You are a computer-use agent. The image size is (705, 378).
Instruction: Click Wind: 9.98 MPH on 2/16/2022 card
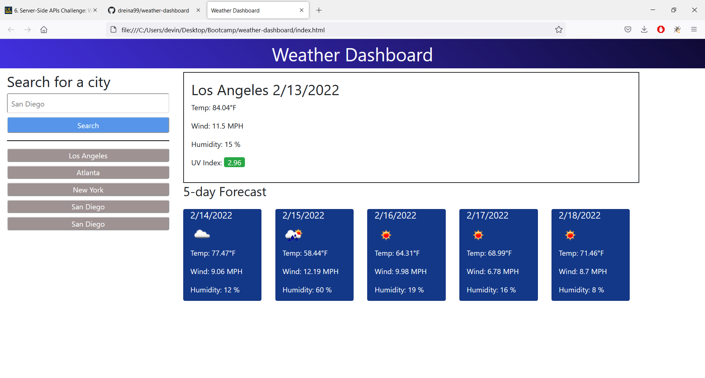coord(401,271)
